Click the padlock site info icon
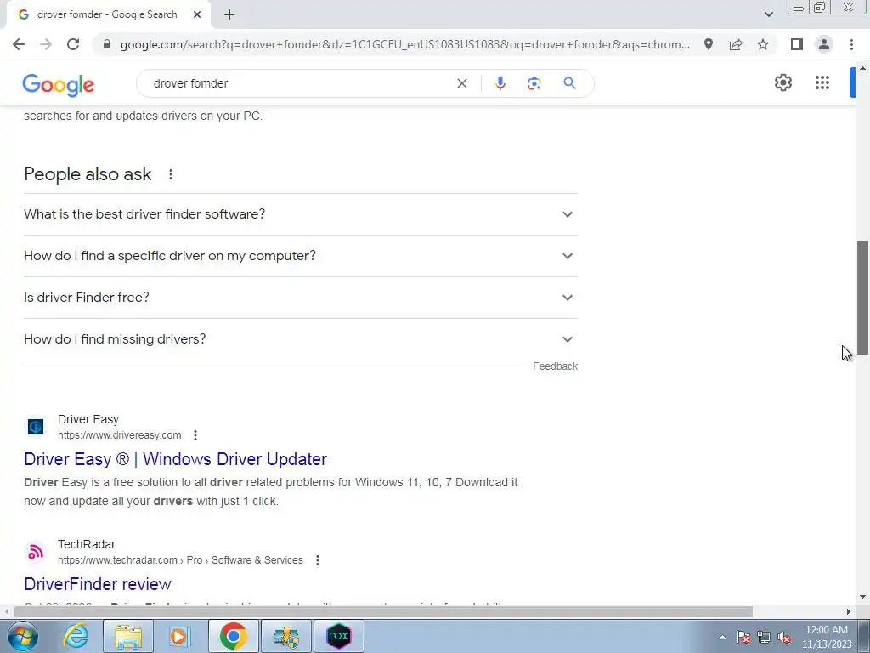Viewport: 870px width, 653px height. pyautogui.click(x=107, y=44)
